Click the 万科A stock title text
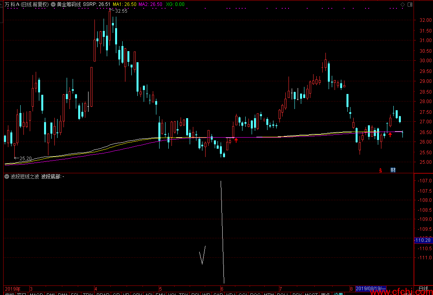Image resolution: width=433 pixels, height=295 pixels. (x=12, y=4)
